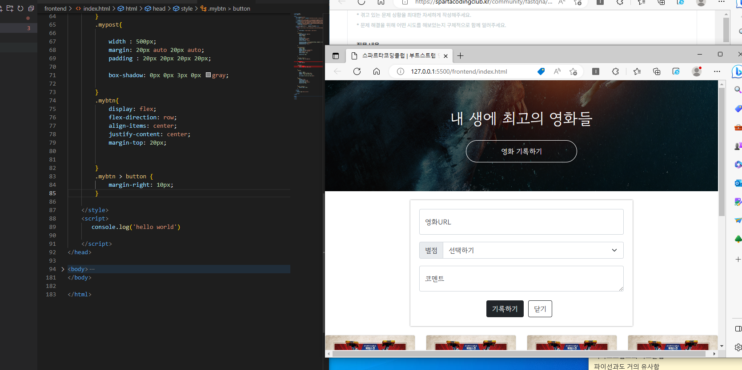
Task: Click the 영화URL input field
Action: 521,222
